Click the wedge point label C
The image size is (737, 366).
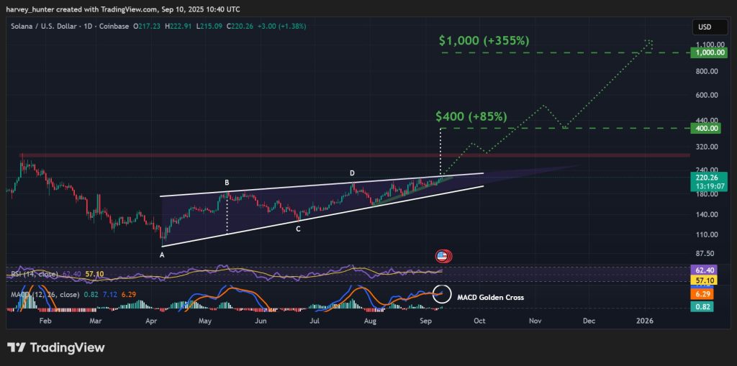(298, 229)
